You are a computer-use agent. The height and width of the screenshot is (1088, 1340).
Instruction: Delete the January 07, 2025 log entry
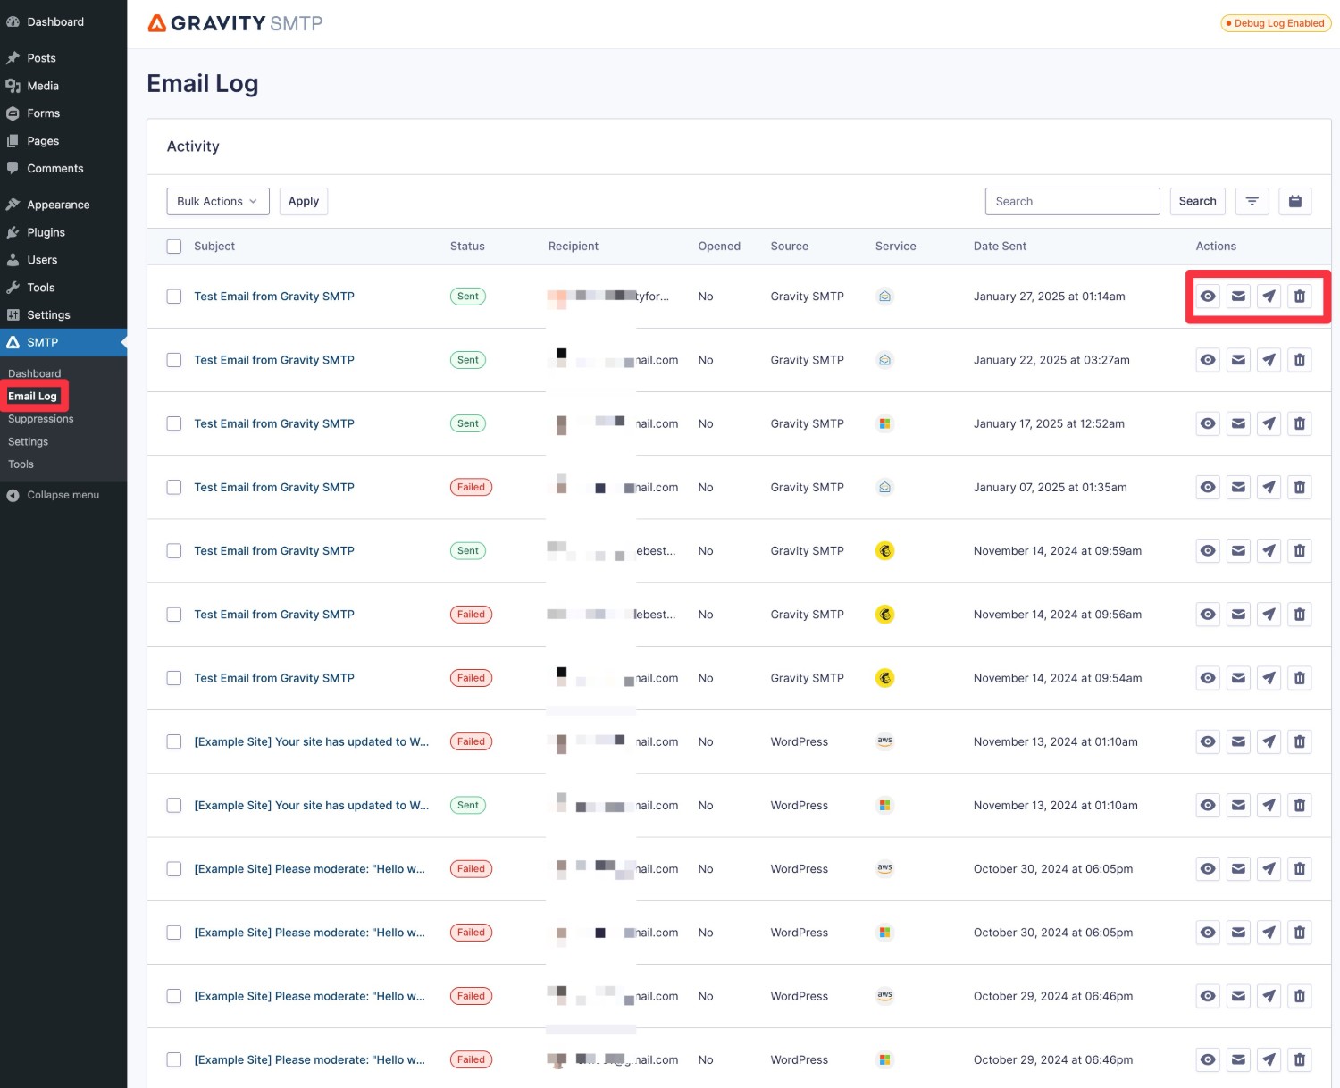(x=1300, y=487)
